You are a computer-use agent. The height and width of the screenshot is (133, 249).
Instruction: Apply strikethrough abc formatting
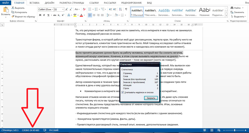point(55,15)
